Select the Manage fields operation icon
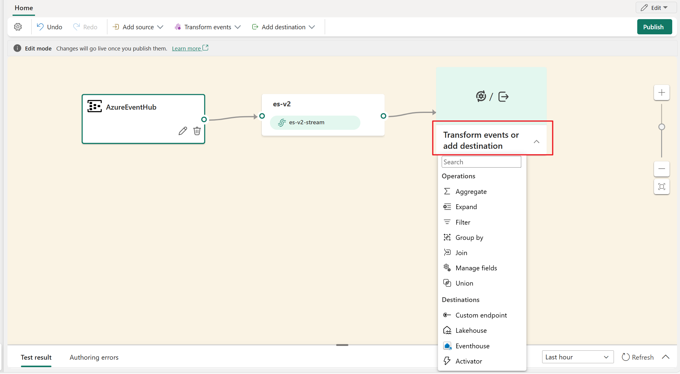This screenshot has height=374, width=680. pyautogui.click(x=447, y=268)
